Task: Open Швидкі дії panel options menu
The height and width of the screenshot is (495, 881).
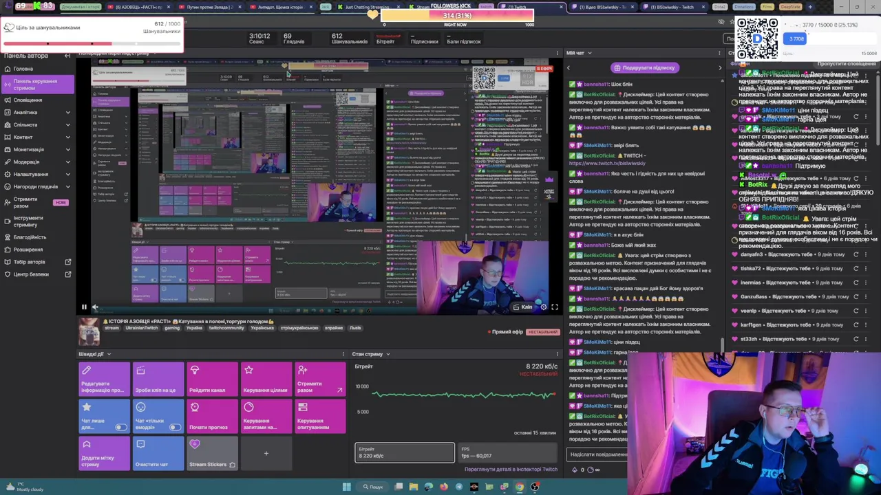Action: point(343,354)
